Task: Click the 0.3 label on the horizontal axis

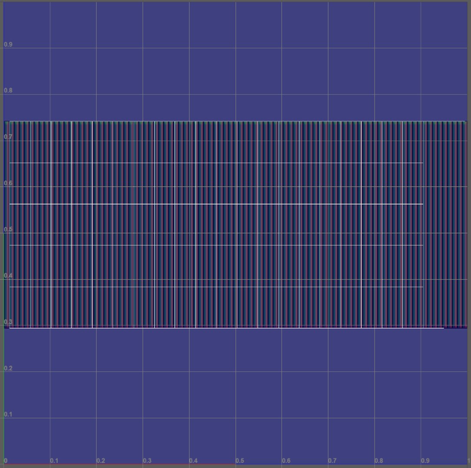Action: point(147,461)
